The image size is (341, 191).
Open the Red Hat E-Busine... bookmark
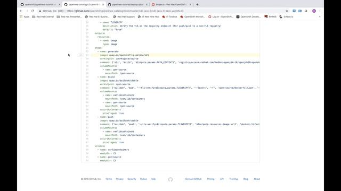coord(97,16)
